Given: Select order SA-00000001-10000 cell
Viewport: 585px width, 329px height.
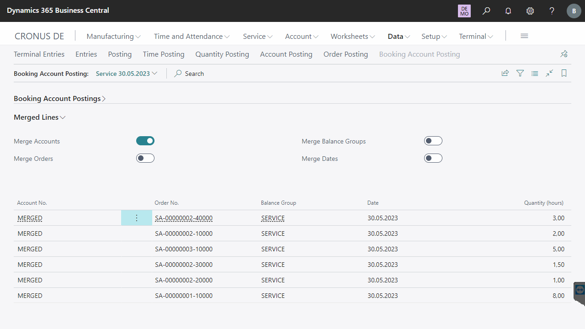Looking at the screenshot, I should [184, 296].
